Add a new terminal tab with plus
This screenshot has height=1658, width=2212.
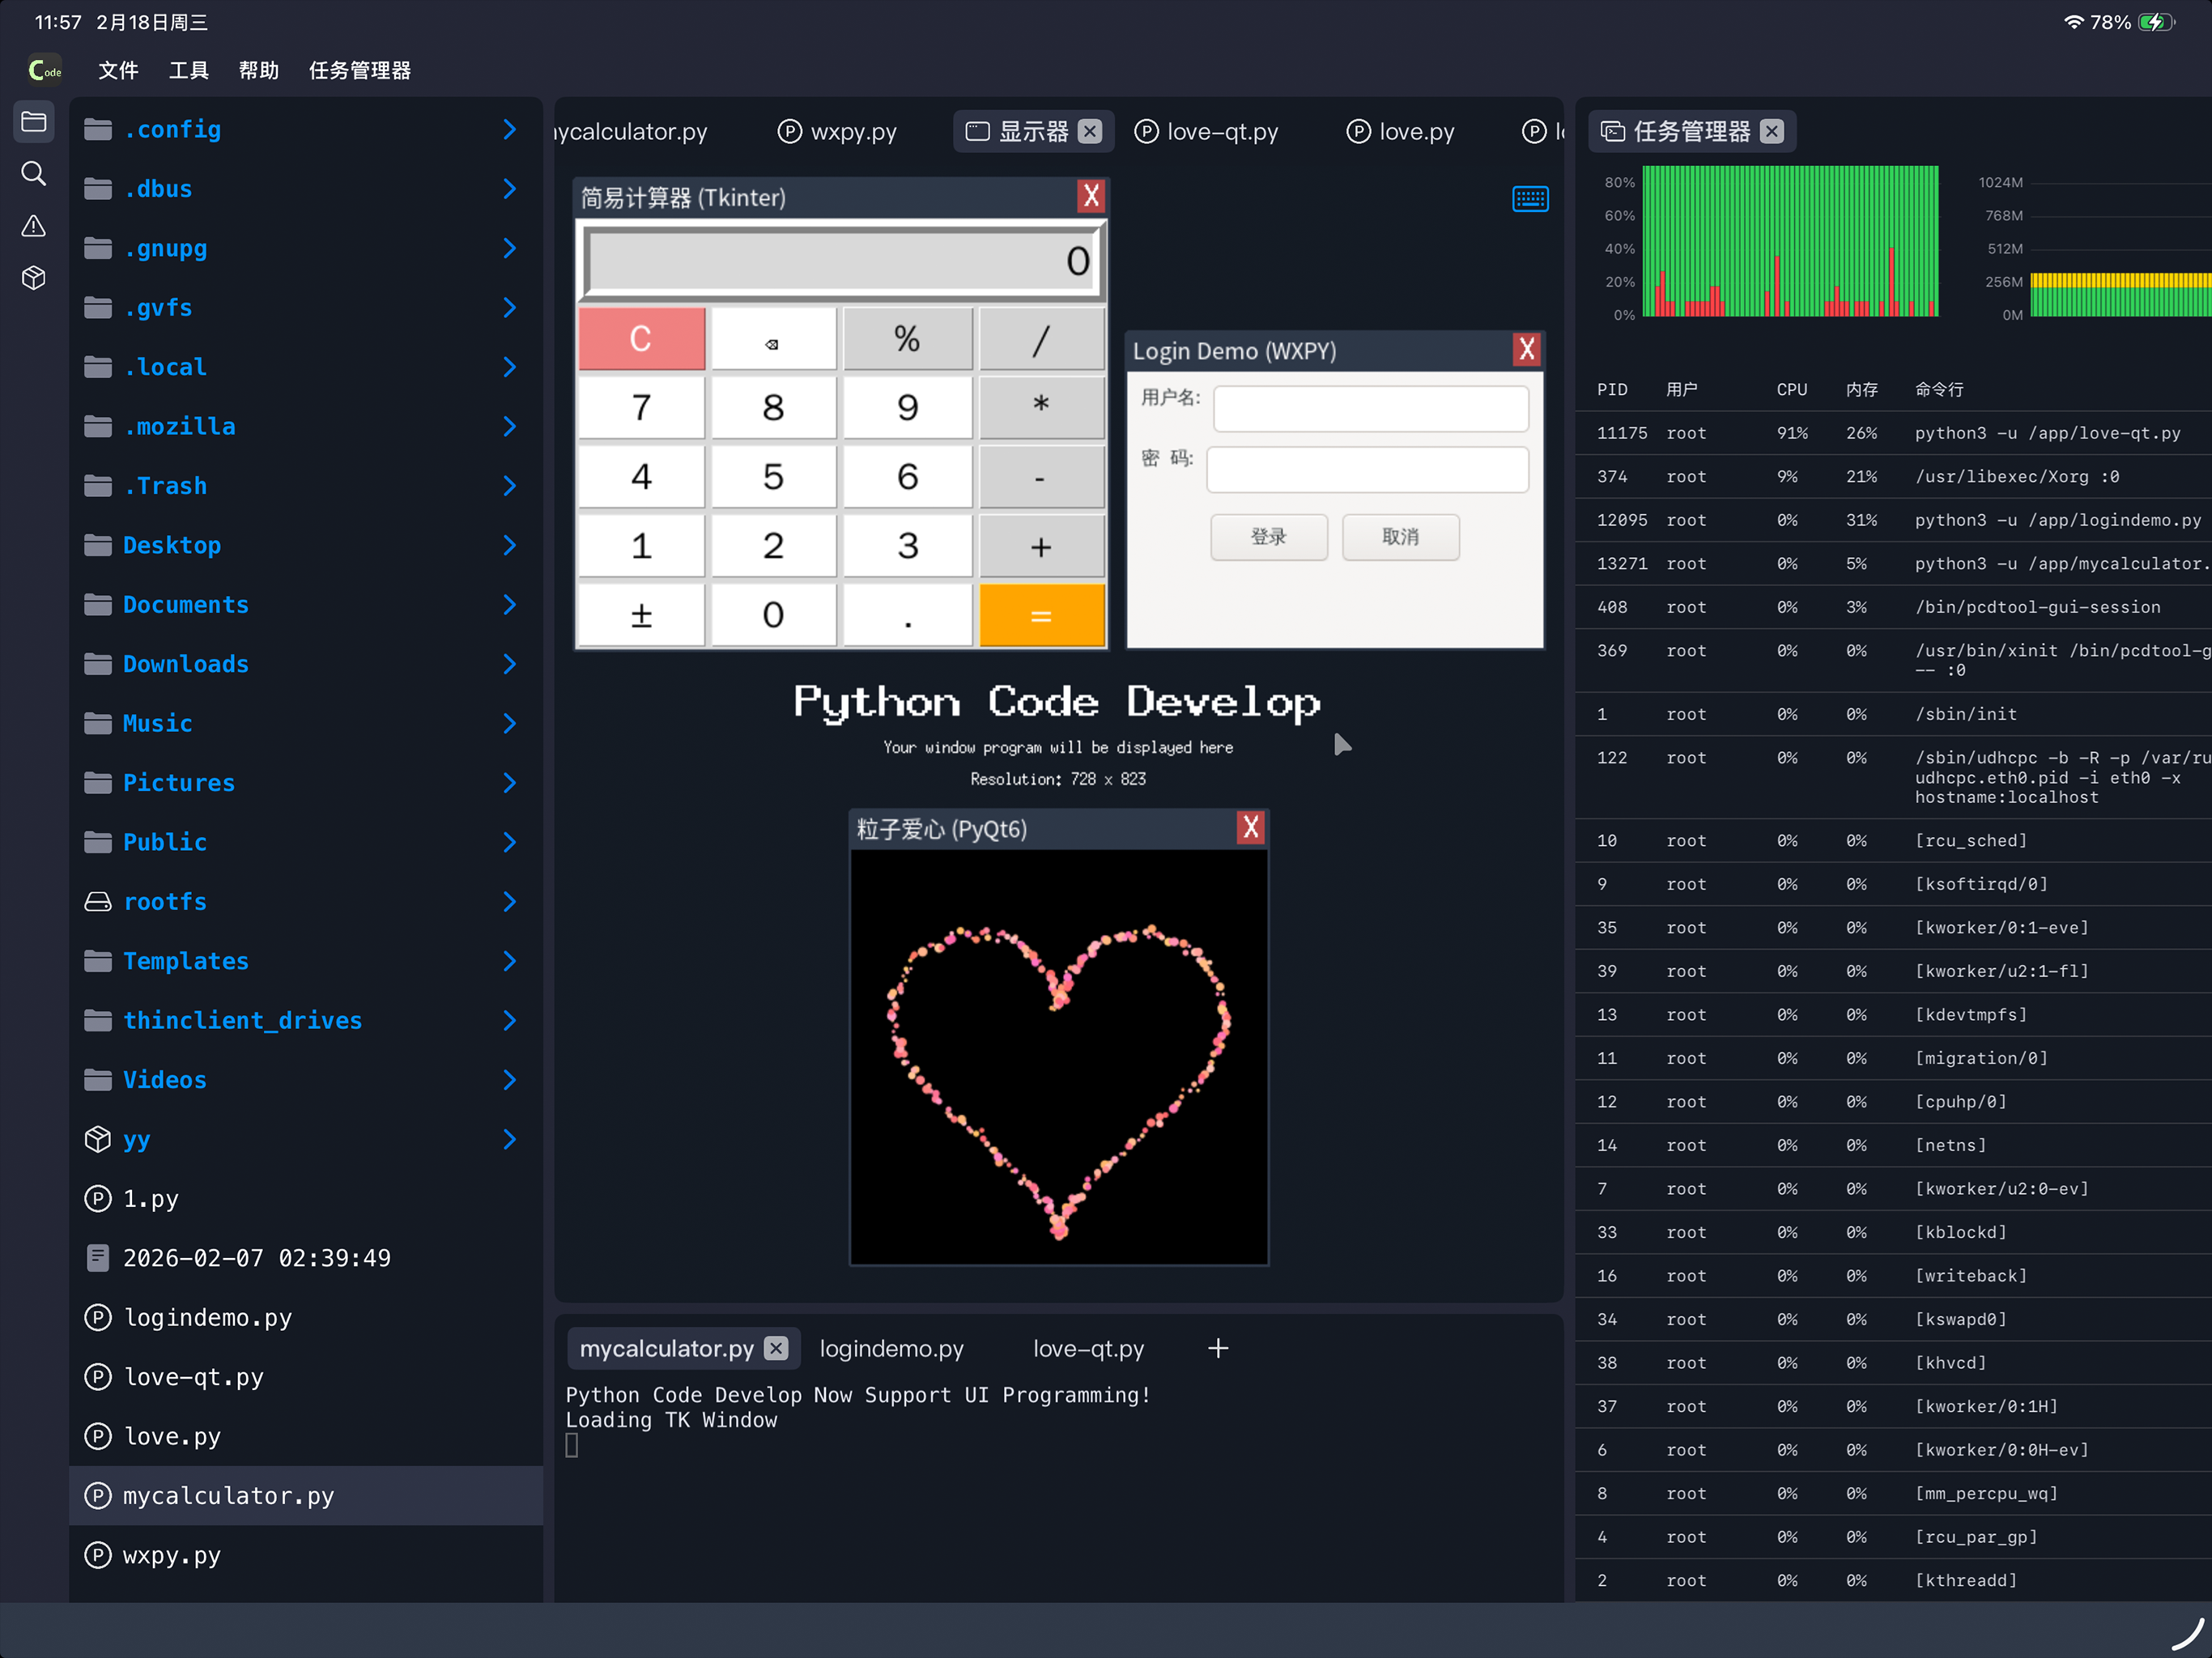pos(1218,1348)
